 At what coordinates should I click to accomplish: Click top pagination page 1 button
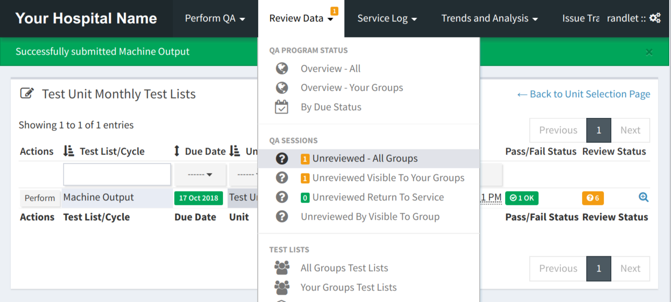click(599, 130)
